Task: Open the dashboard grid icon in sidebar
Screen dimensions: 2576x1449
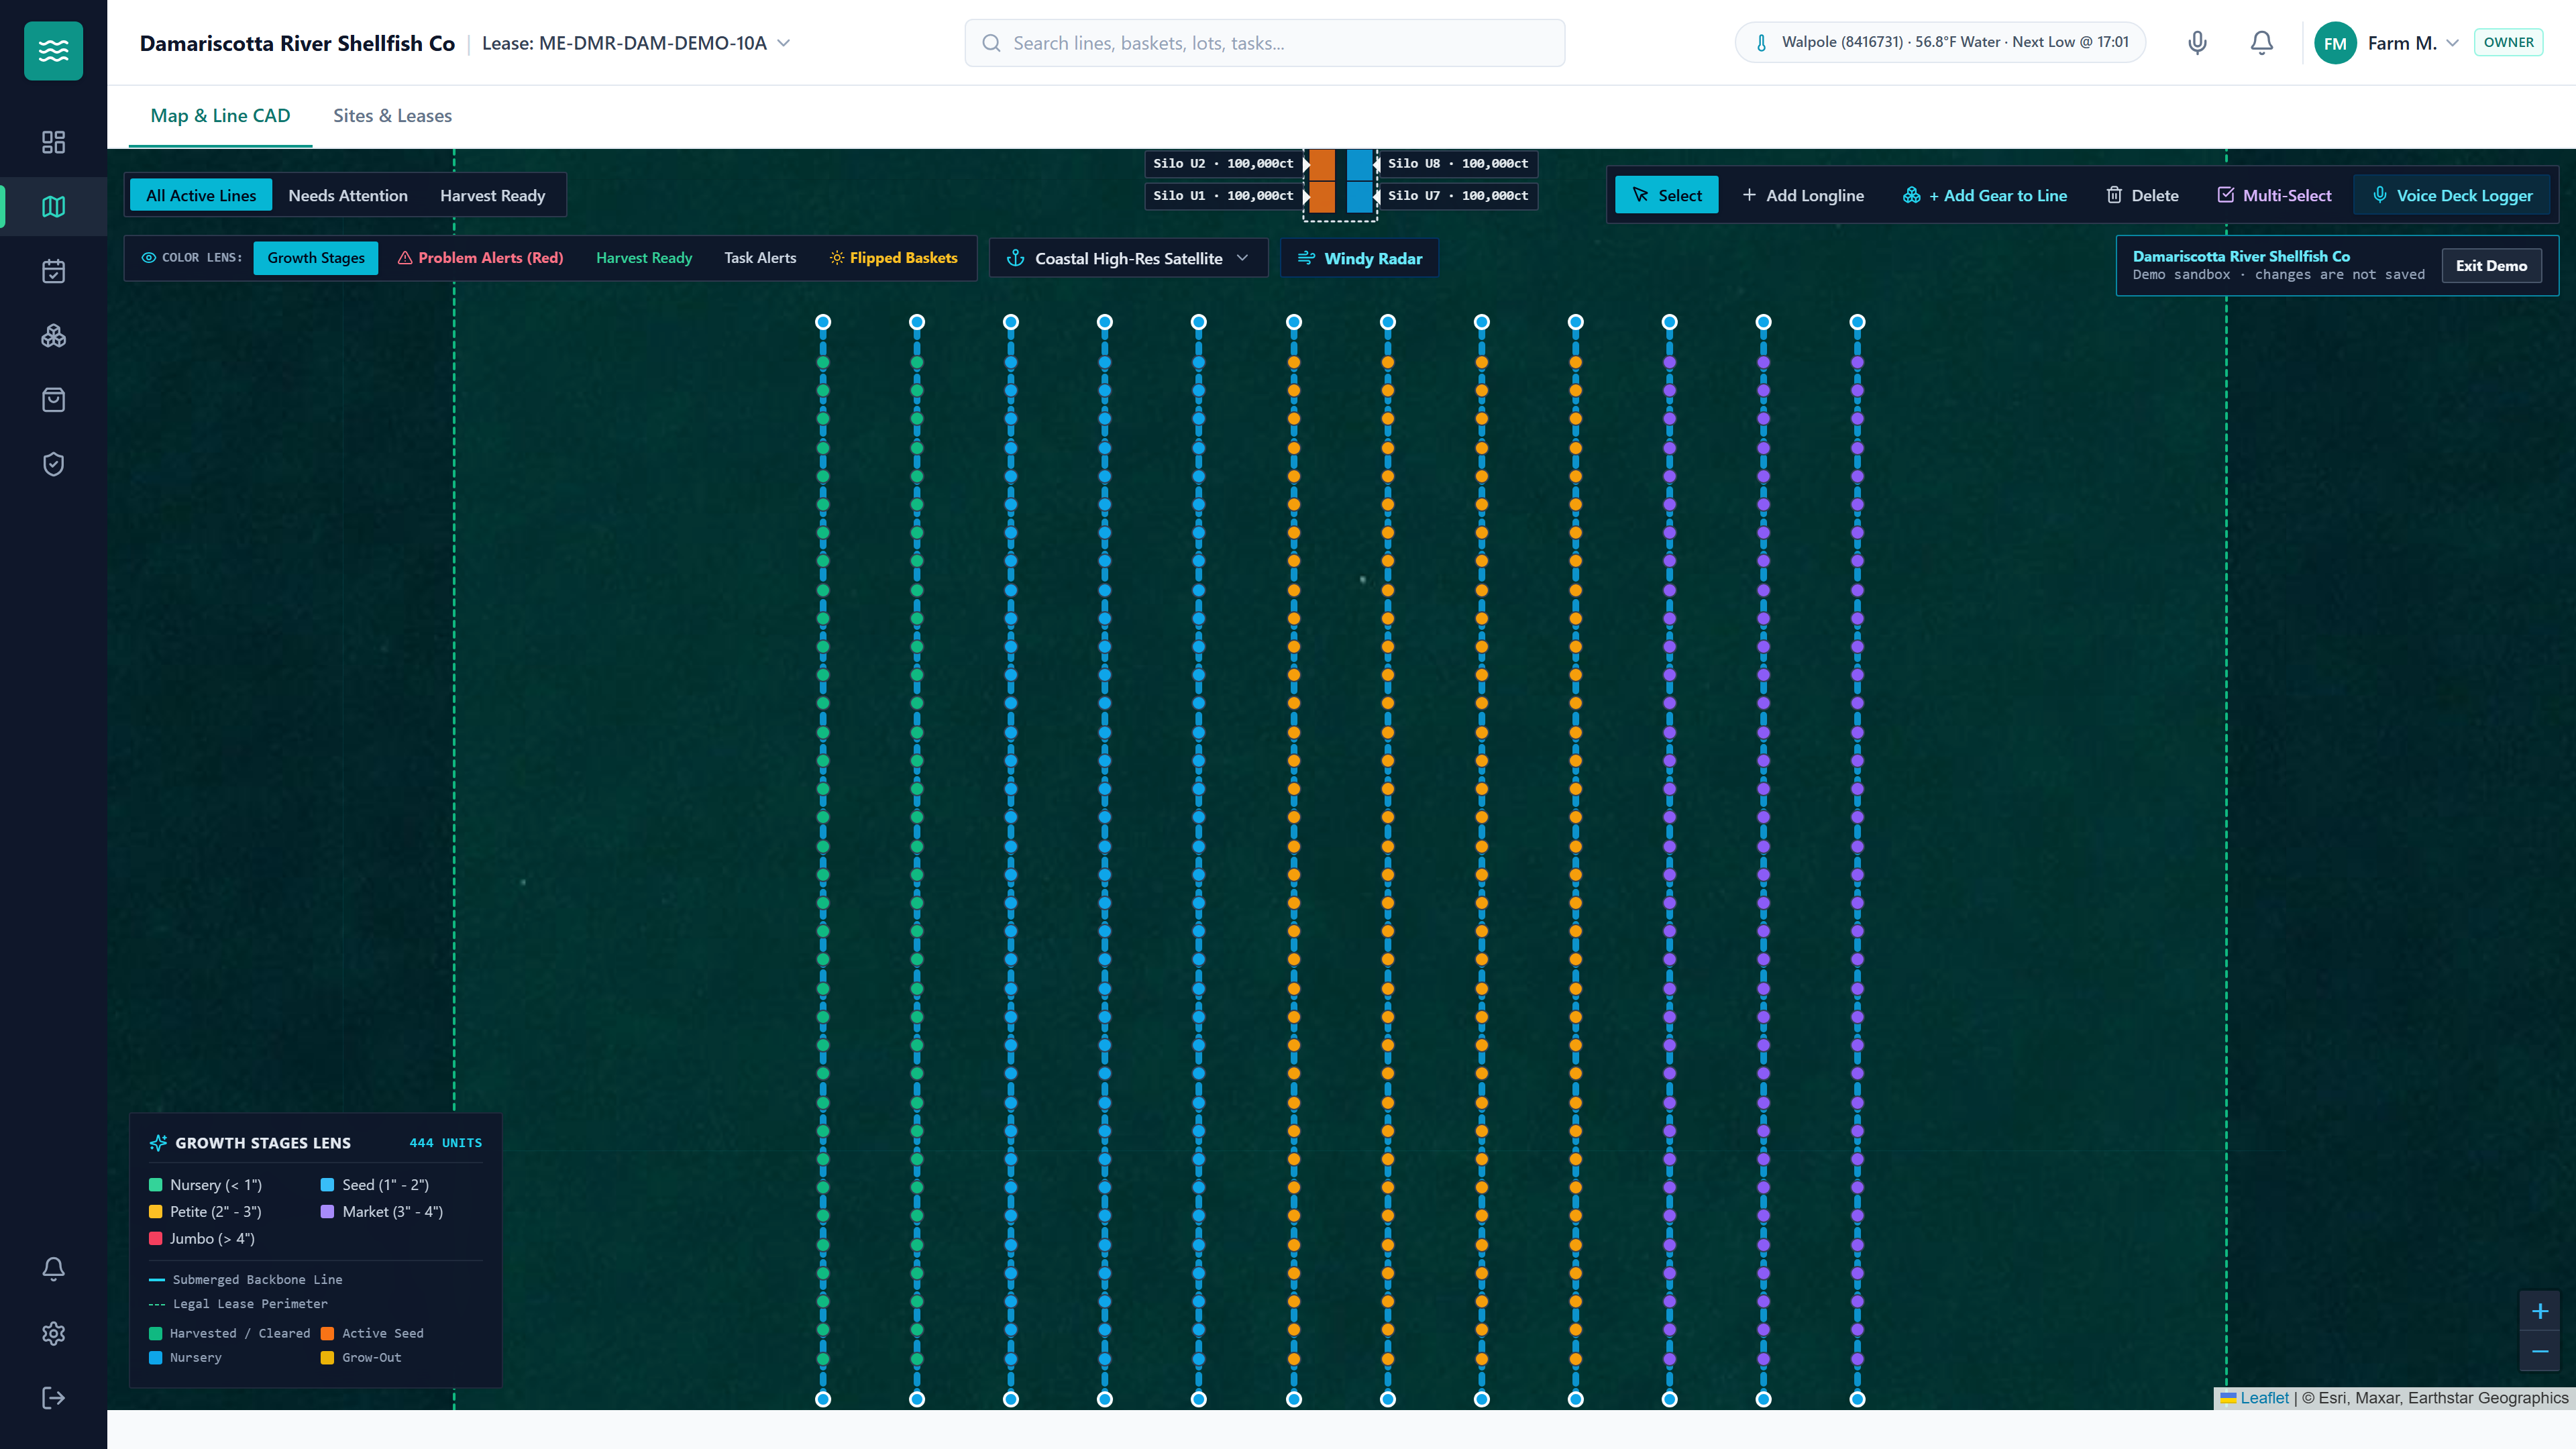Action: pos(53,142)
